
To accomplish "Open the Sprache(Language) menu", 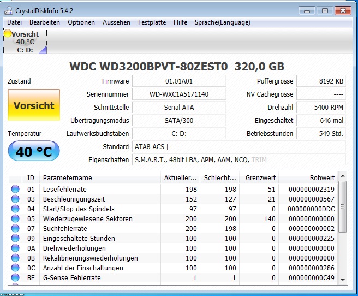I will (x=222, y=22).
